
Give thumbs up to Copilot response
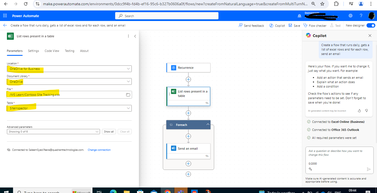[x=359, y=111]
